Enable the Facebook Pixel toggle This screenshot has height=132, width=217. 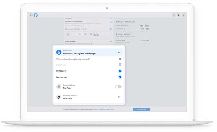pyautogui.click(x=118, y=87)
